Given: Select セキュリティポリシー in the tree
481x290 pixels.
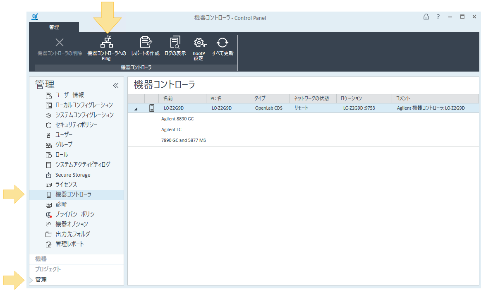Looking at the screenshot, I should tap(77, 125).
